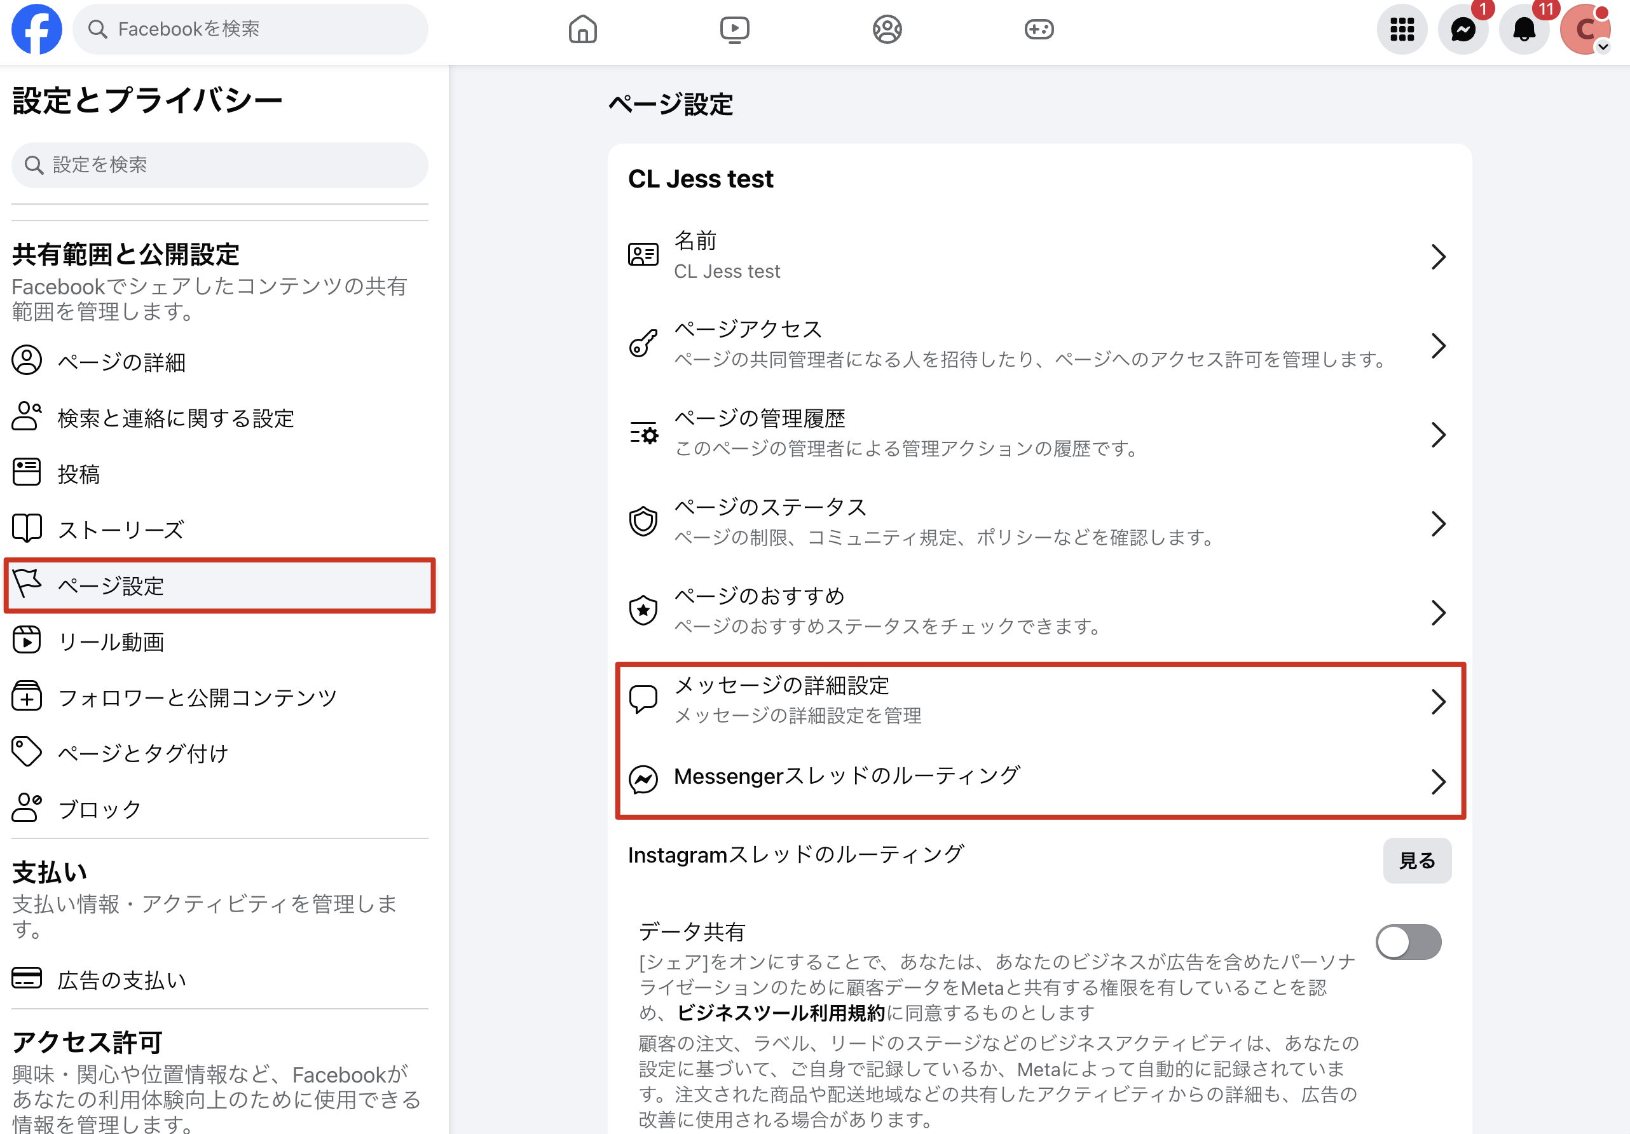Open the Groups icon in top navigation

tap(887, 29)
